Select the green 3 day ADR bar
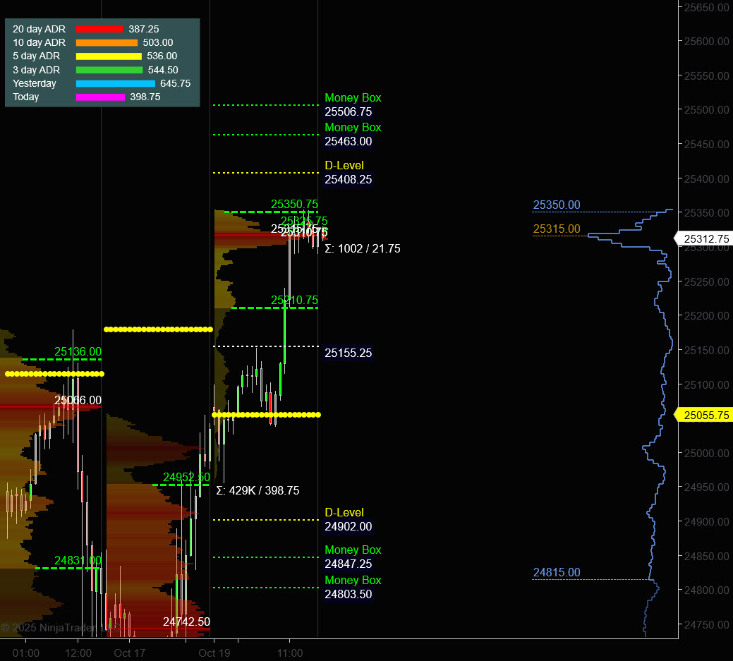This screenshot has width=733, height=661. 109,70
